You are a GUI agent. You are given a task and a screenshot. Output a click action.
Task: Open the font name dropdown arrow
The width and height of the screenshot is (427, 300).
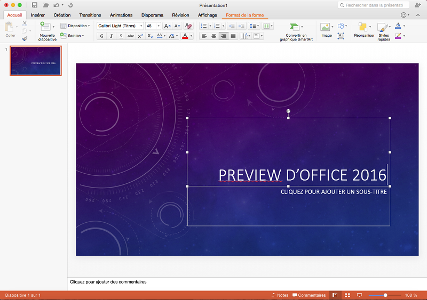click(141, 26)
